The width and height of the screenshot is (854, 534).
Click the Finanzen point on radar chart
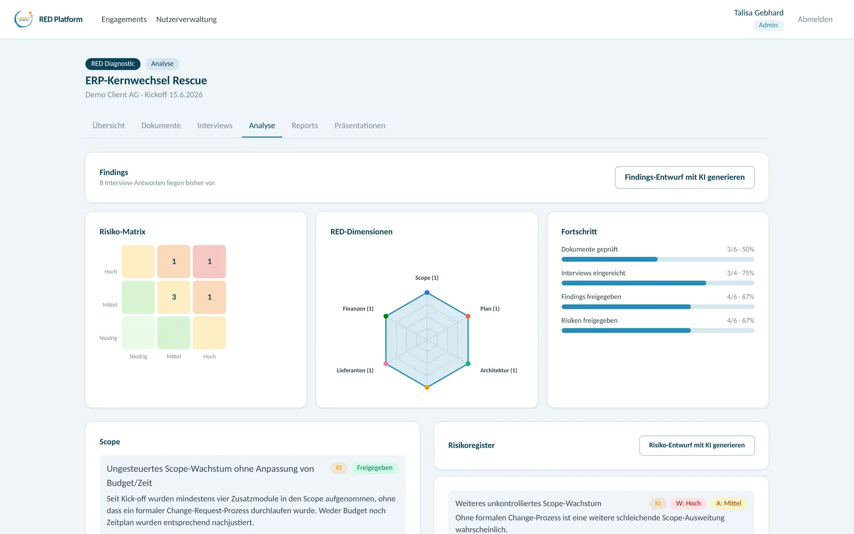(386, 316)
